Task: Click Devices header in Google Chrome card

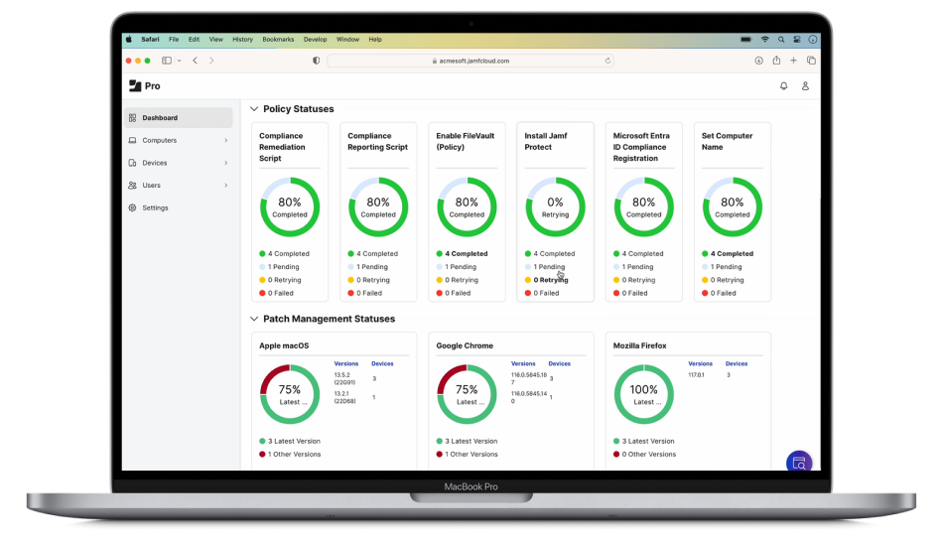Action: tap(559, 363)
